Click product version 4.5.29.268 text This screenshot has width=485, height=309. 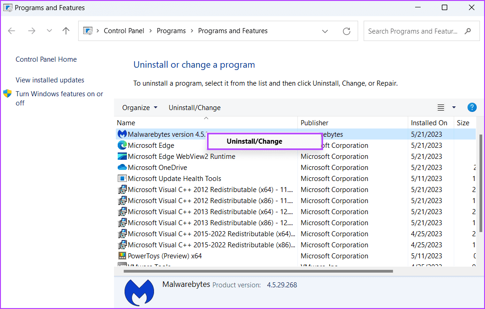tap(282, 285)
